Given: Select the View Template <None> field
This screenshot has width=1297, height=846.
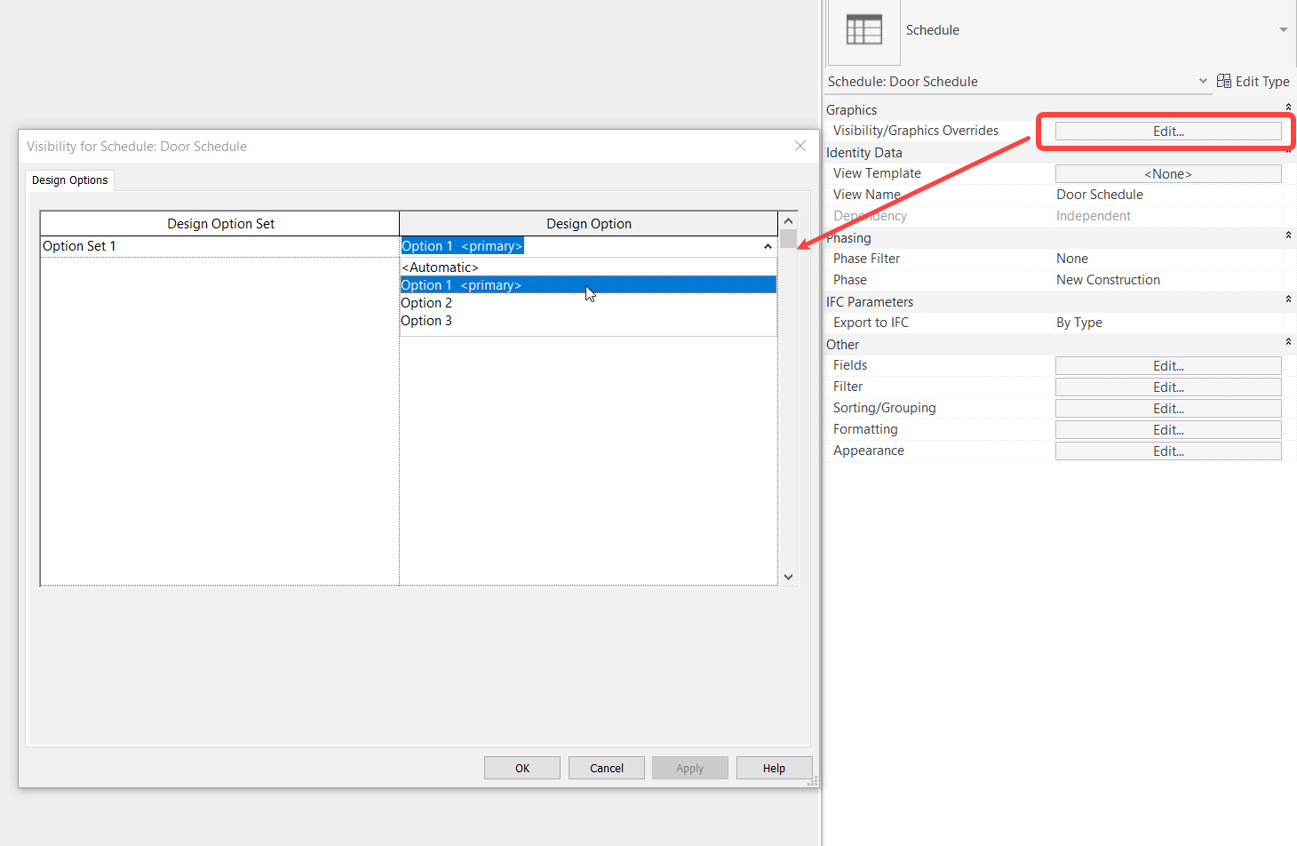Looking at the screenshot, I should (1167, 173).
